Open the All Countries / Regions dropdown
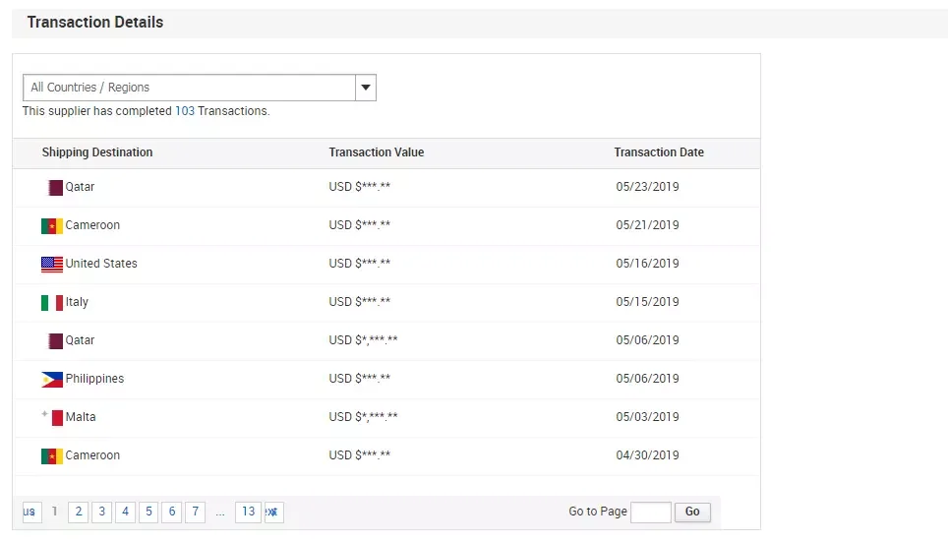 189,88
